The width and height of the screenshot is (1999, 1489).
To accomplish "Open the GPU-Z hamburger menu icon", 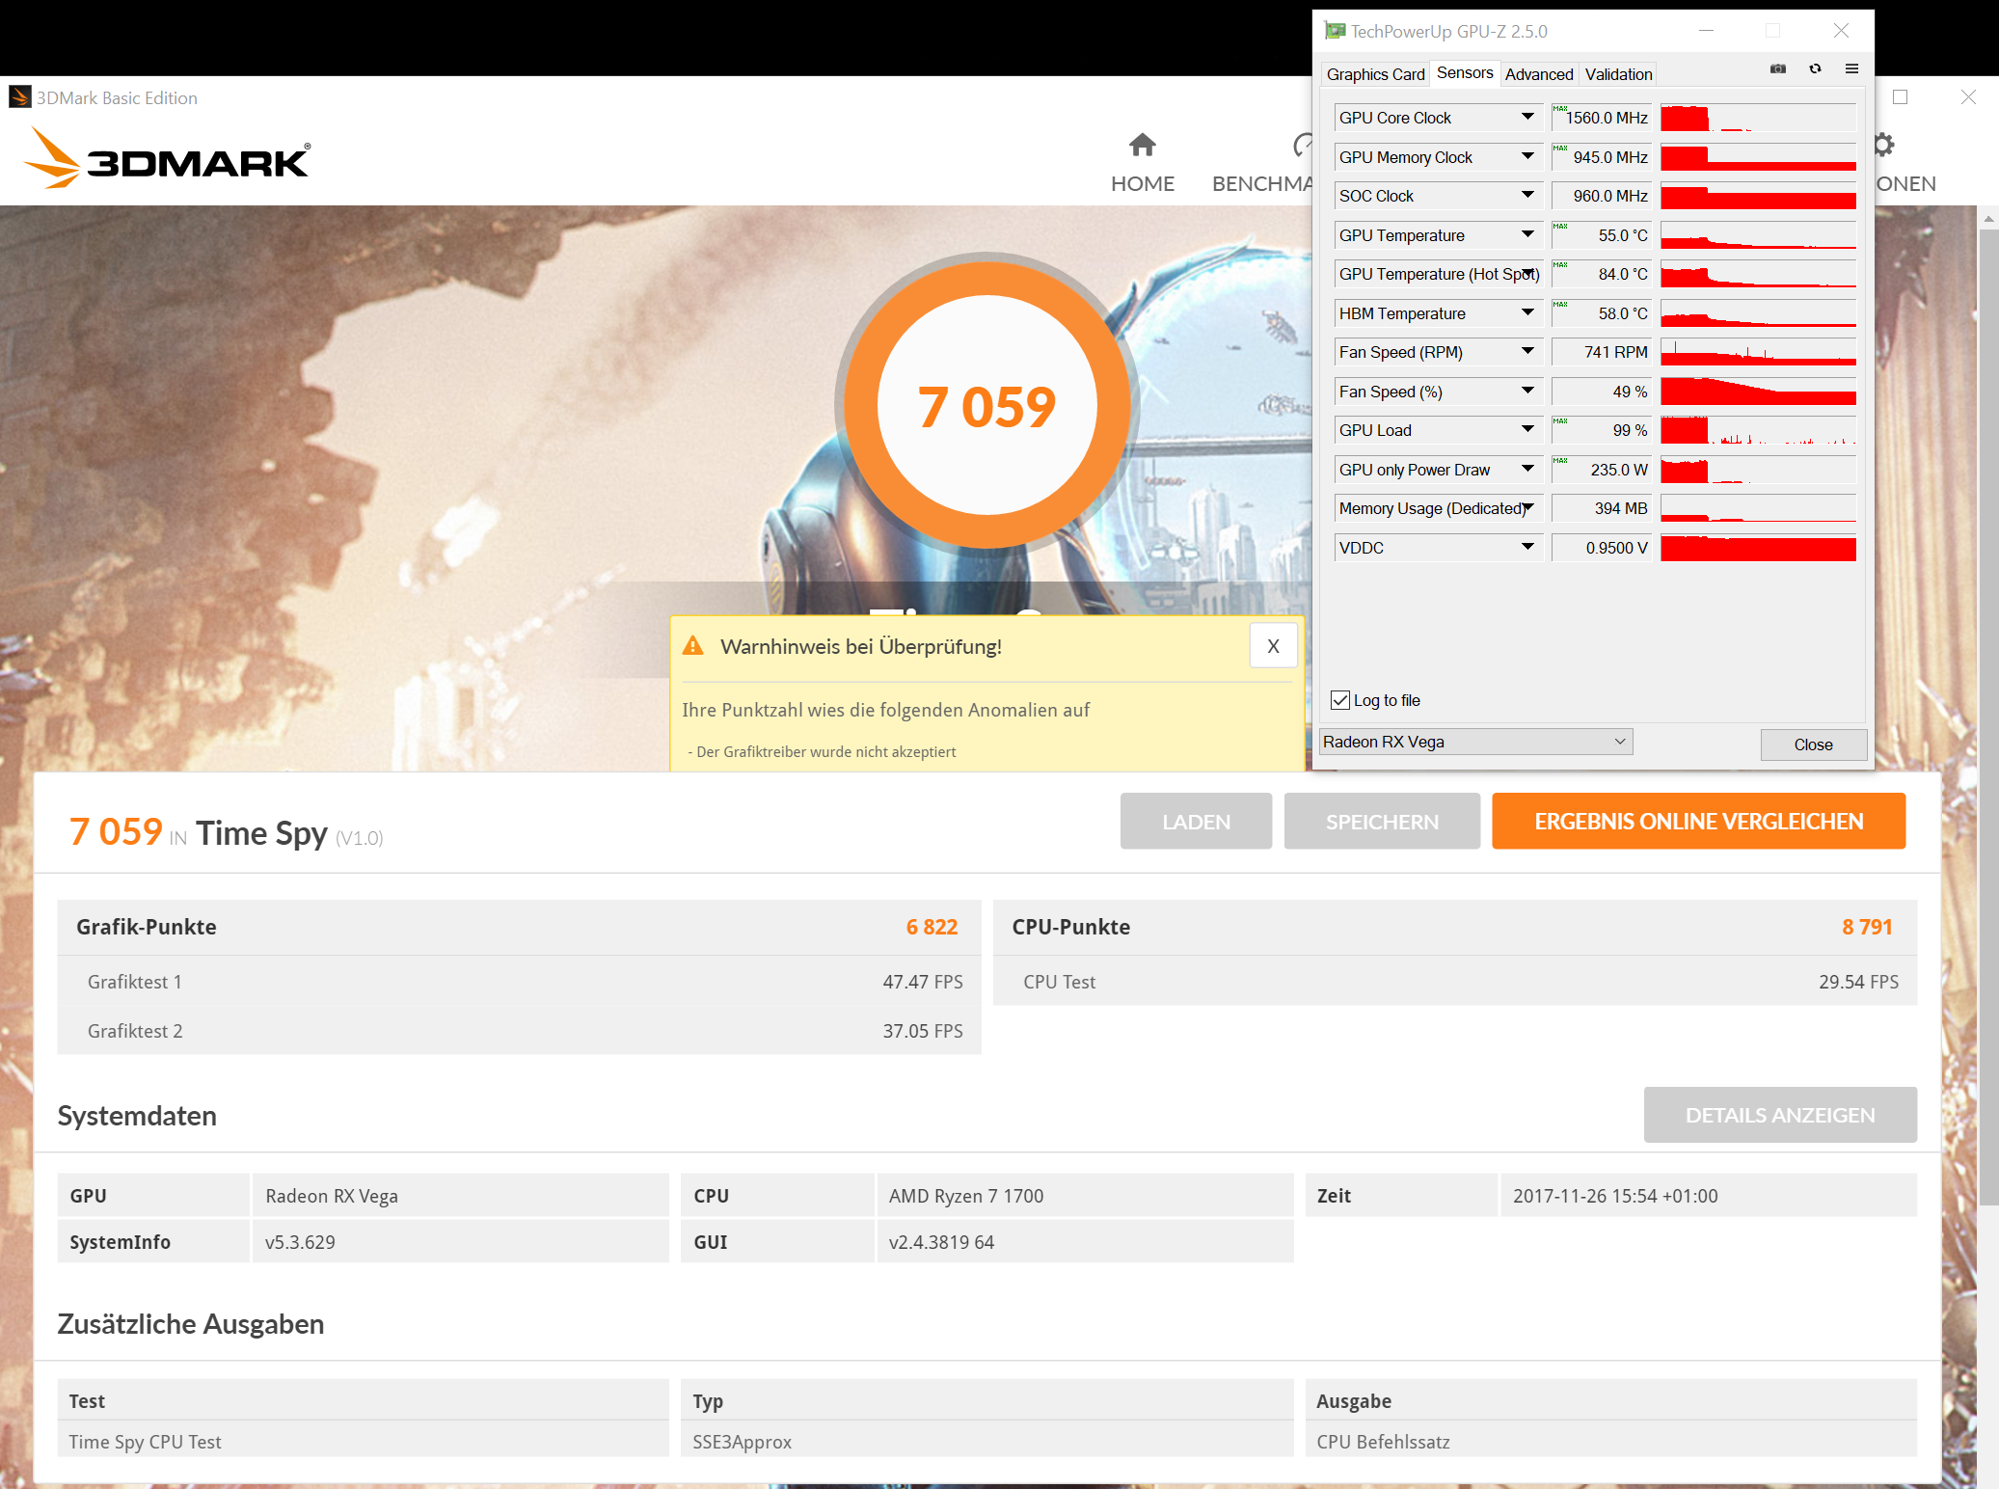I will click(1851, 68).
